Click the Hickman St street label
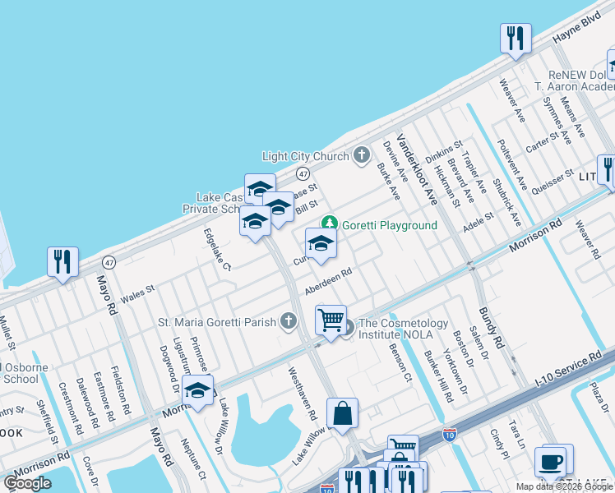This screenshot has width=615, height=493. pos(446,187)
